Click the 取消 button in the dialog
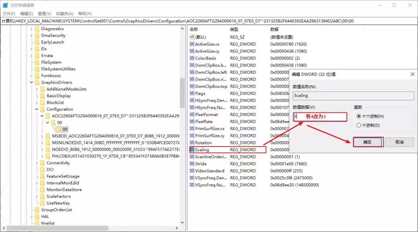The image size is (418, 232). [x=399, y=142]
